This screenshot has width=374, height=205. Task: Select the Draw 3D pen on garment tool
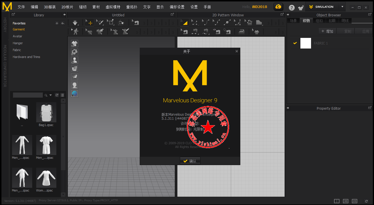[100, 32]
